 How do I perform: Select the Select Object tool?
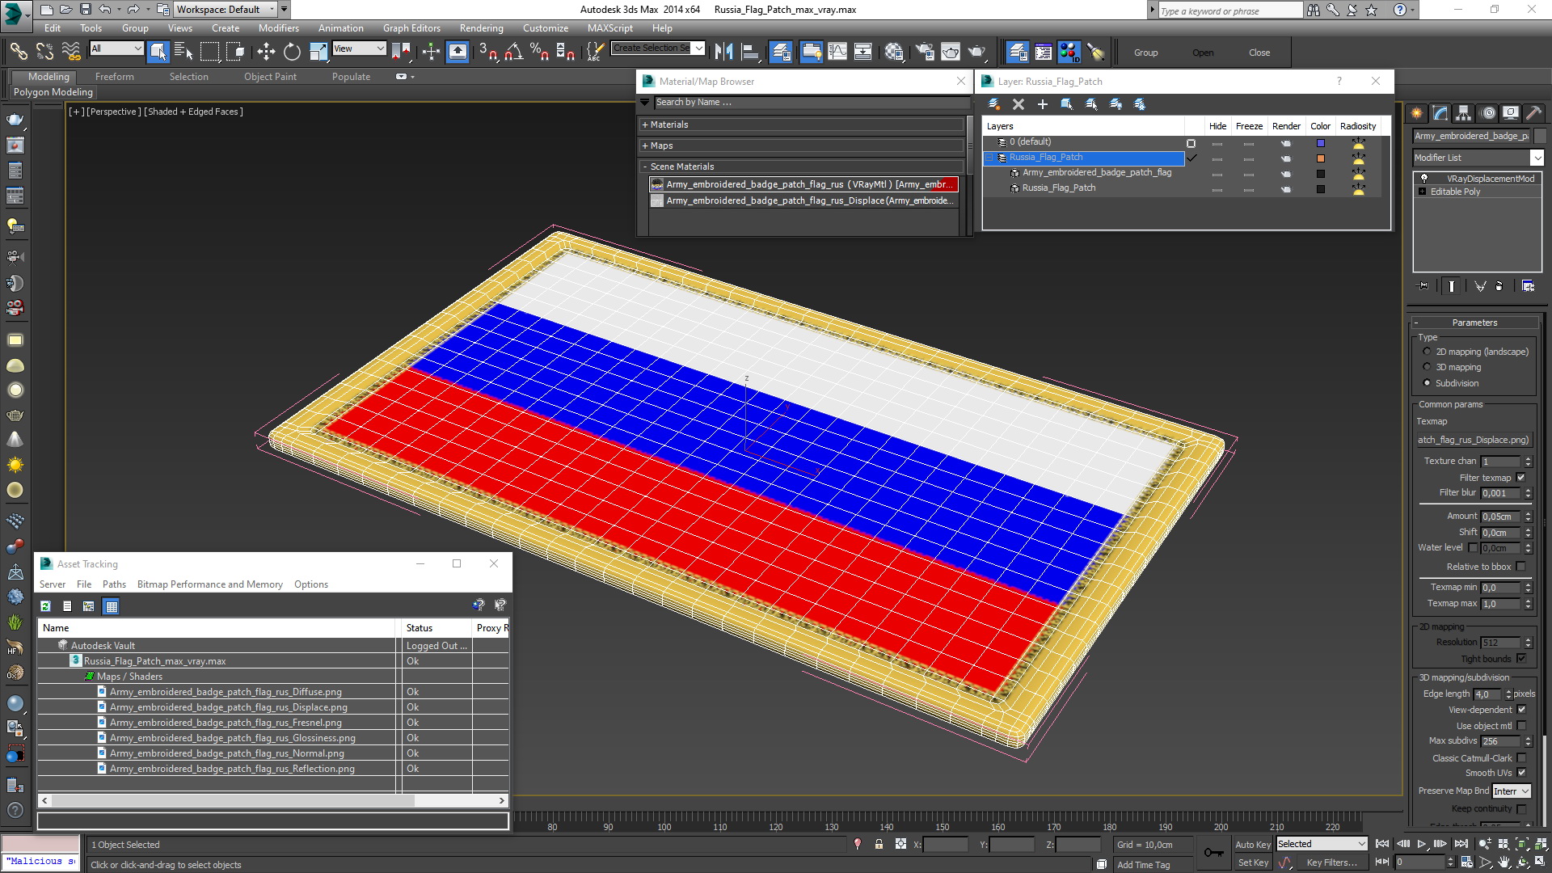tap(158, 53)
